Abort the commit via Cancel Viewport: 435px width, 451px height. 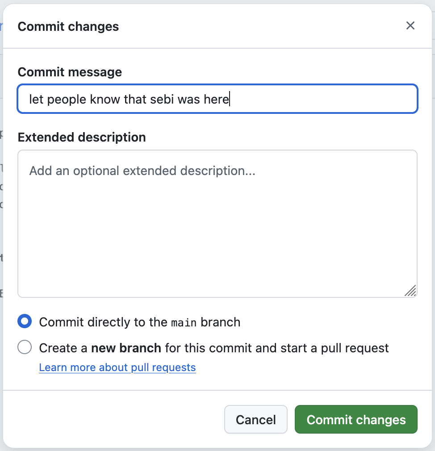255,419
